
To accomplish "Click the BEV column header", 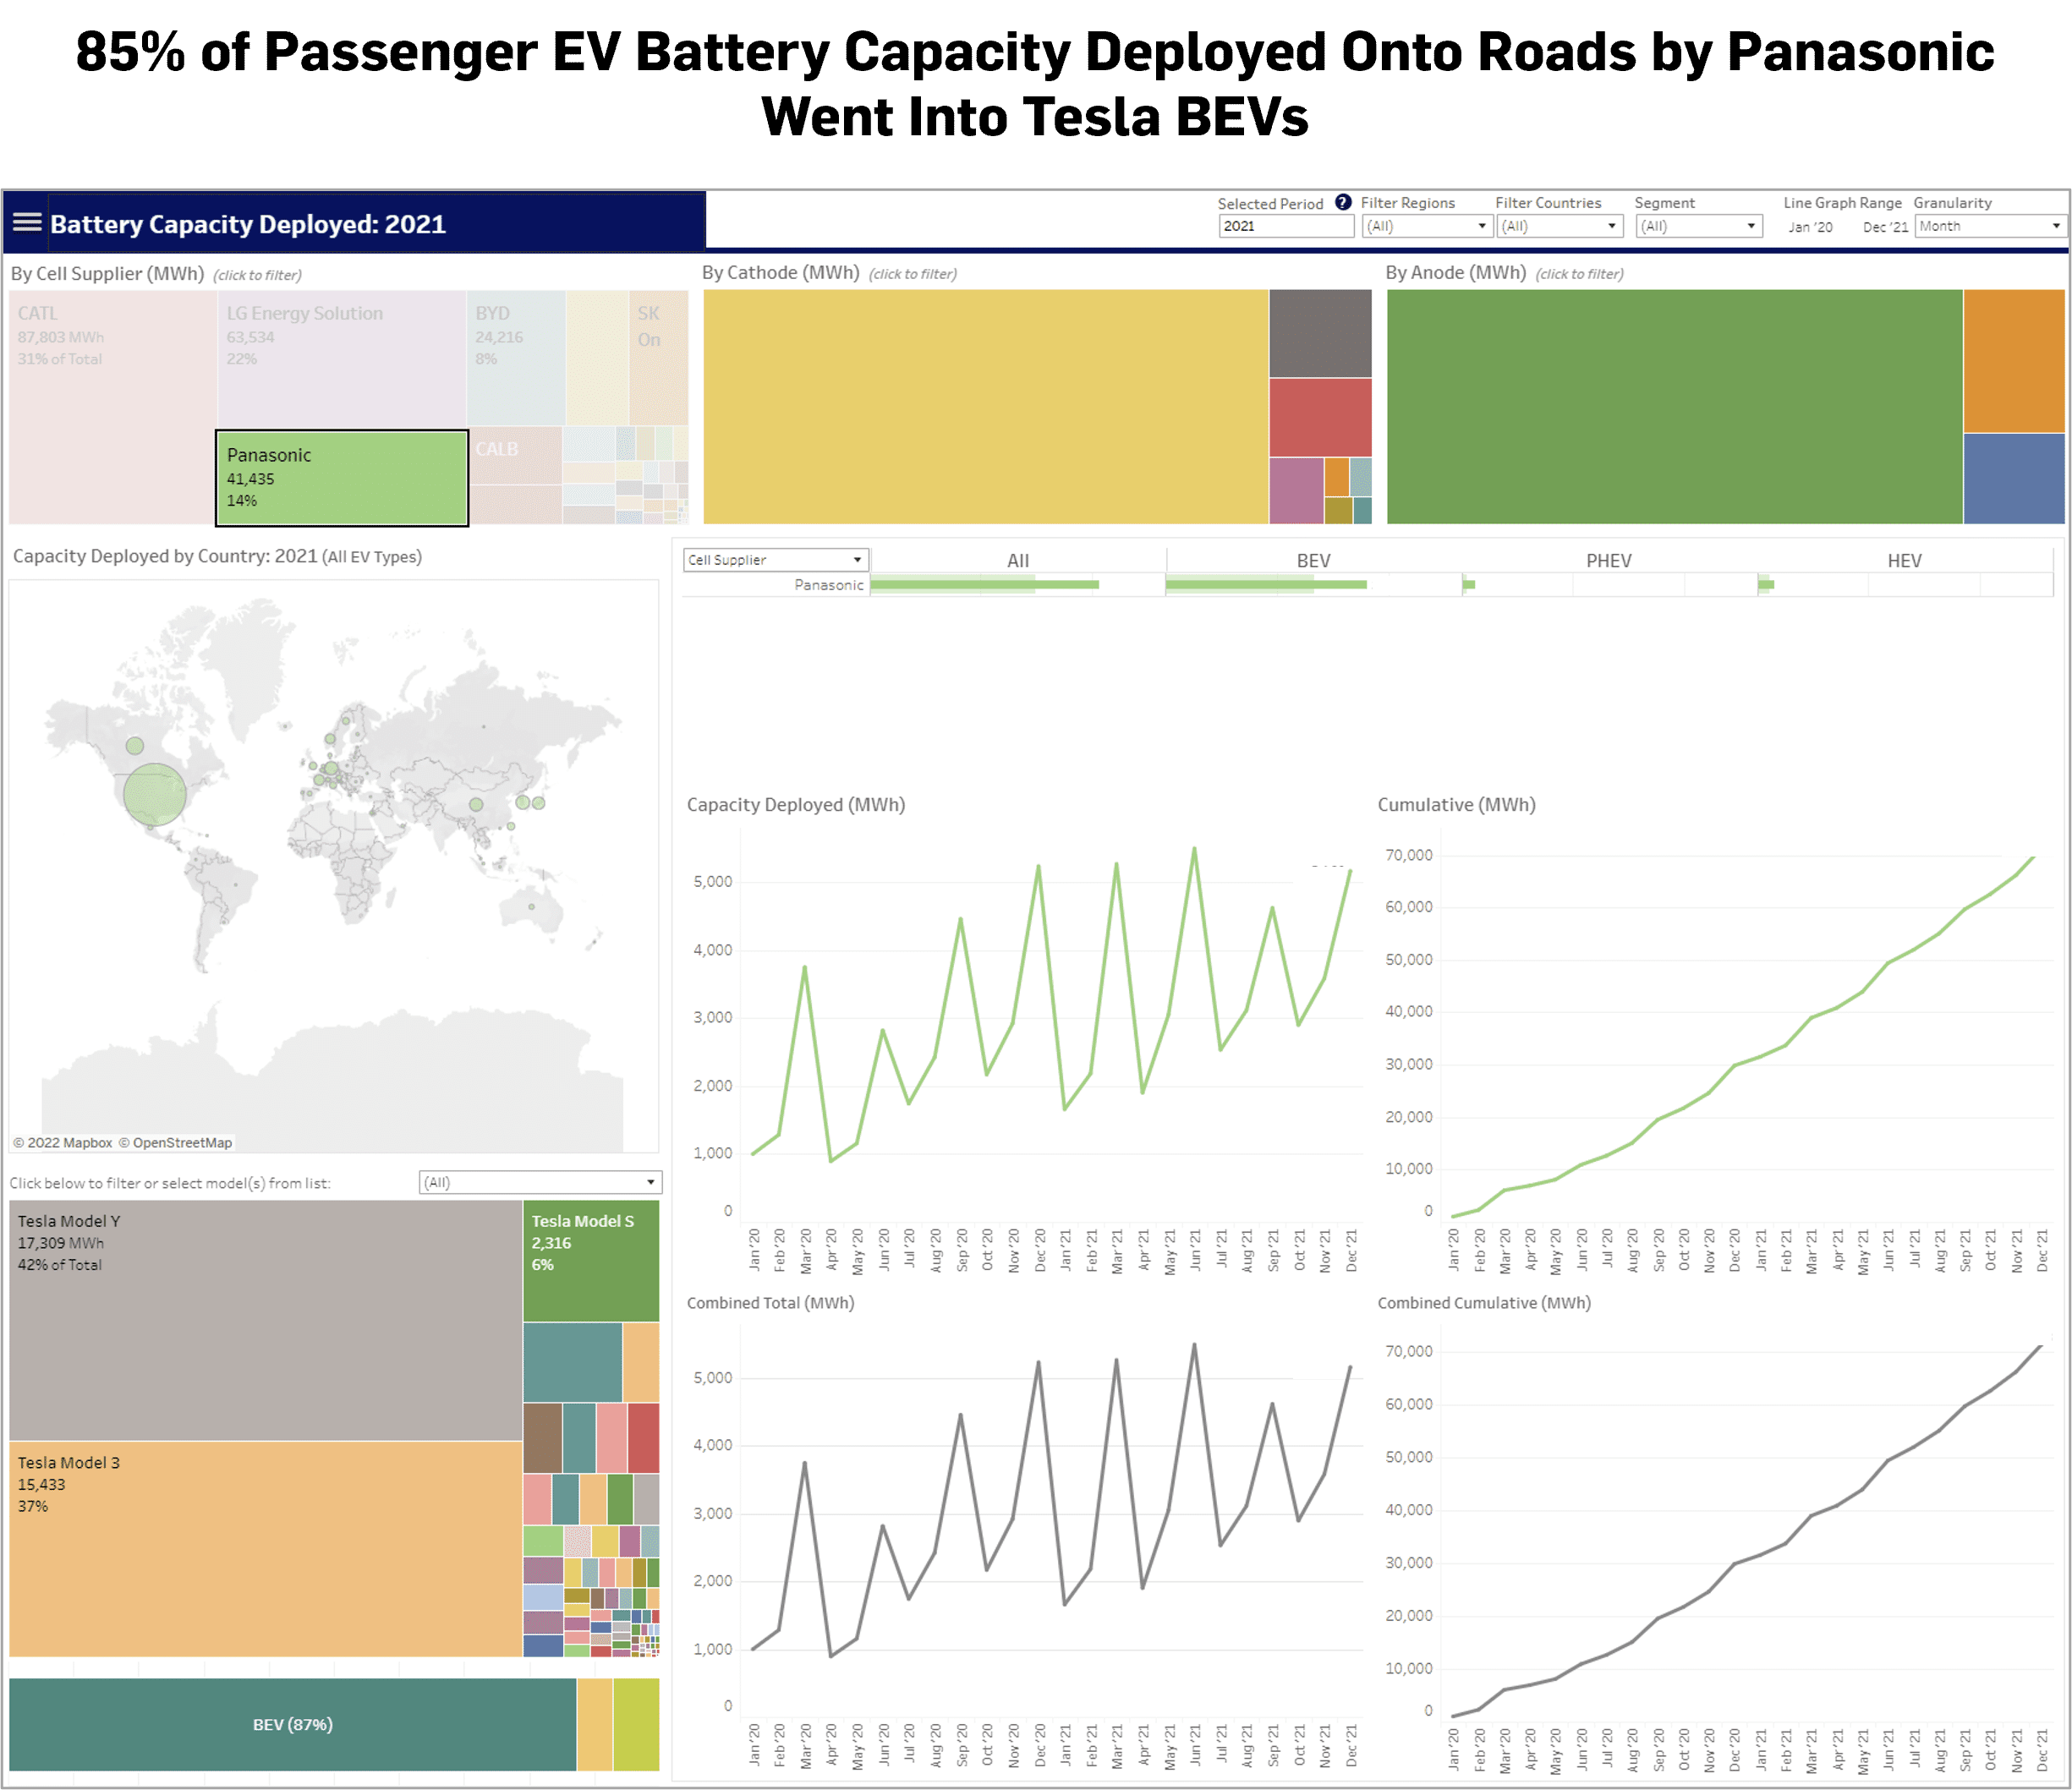I will point(1313,561).
